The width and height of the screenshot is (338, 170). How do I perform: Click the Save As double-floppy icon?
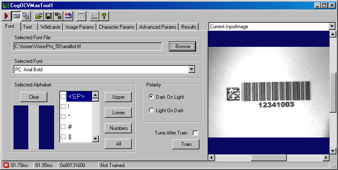click(58, 16)
